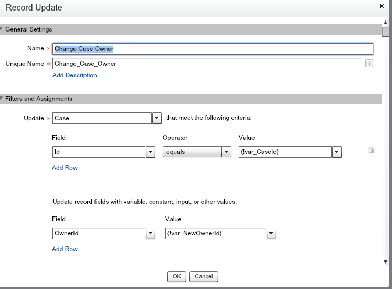Image resolution: width=392 pixels, height=289 pixels.
Task: Add Row under filter criteria
Action: pyautogui.click(x=65, y=168)
